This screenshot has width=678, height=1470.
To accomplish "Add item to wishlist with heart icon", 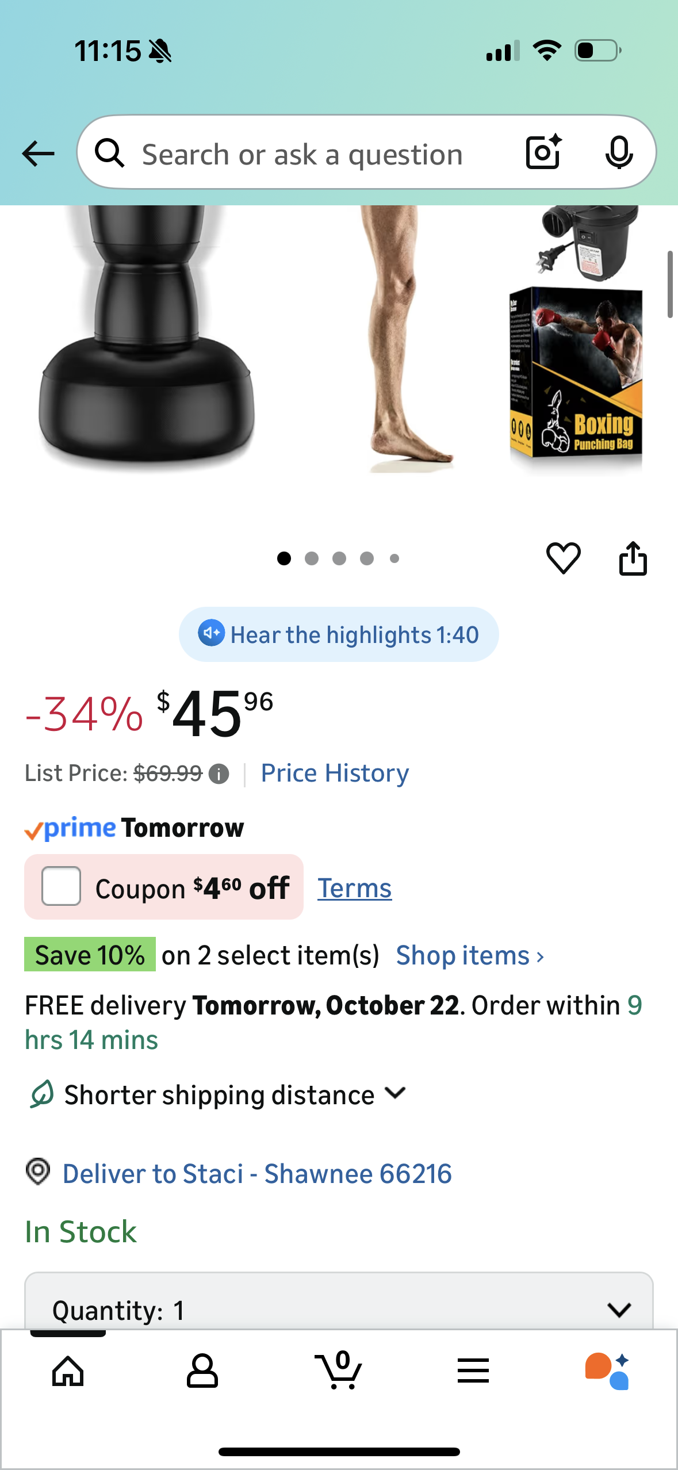I will 563,558.
